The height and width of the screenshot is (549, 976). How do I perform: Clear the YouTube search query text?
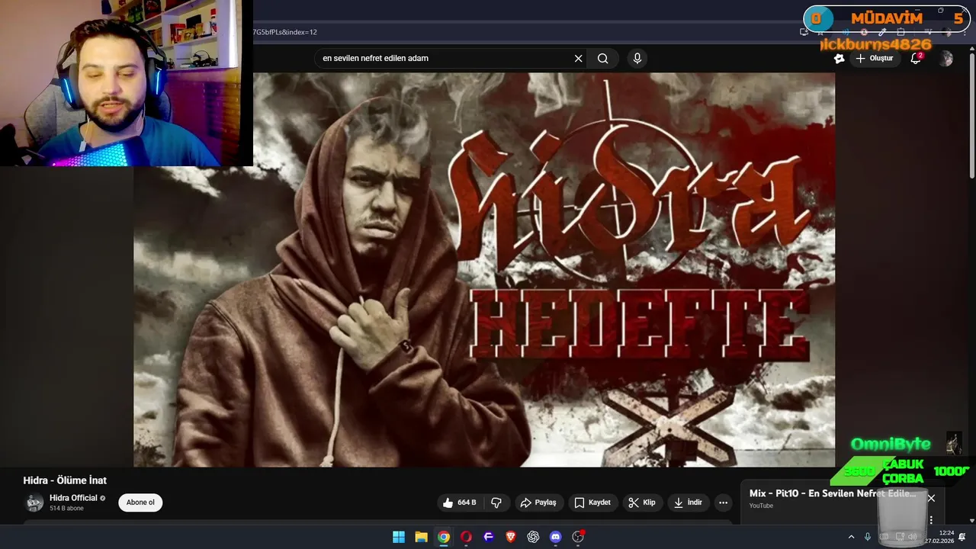pyautogui.click(x=578, y=59)
